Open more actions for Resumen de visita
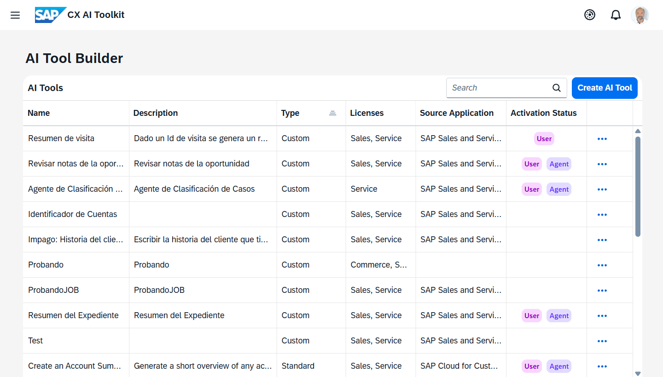The width and height of the screenshot is (663, 377). tap(602, 139)
